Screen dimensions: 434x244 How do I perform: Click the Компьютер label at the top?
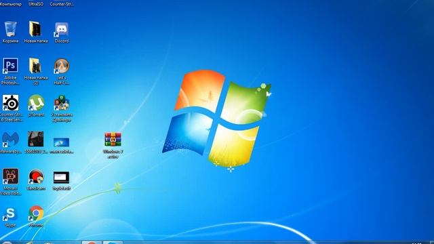(x=11, y=4)
